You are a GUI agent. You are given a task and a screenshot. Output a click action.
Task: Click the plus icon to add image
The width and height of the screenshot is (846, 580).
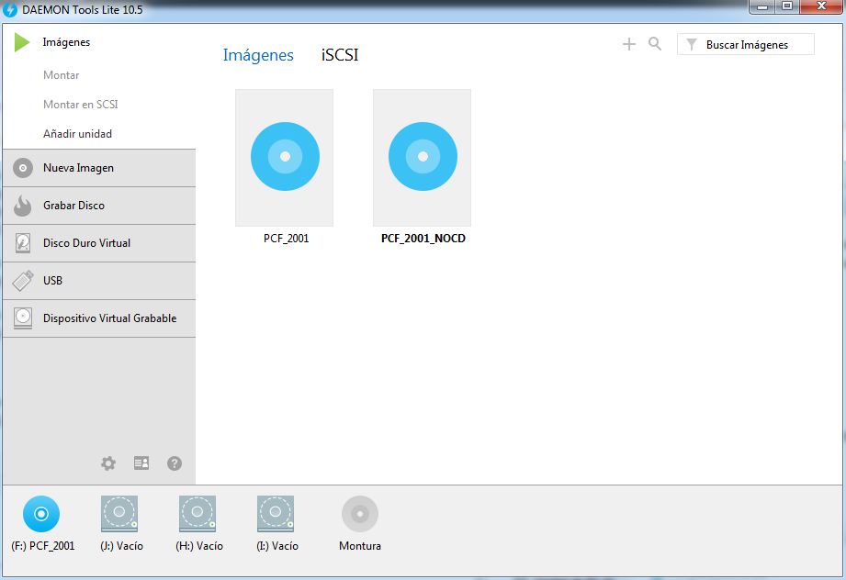click(629, 44)
